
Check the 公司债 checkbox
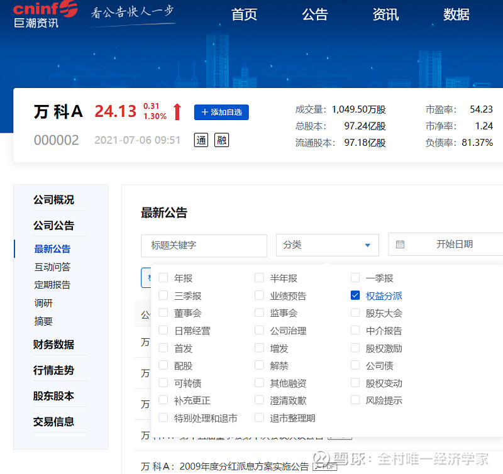click(x=355, y=365)
